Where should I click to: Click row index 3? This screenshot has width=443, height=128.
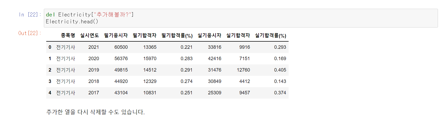click(50, 81)
